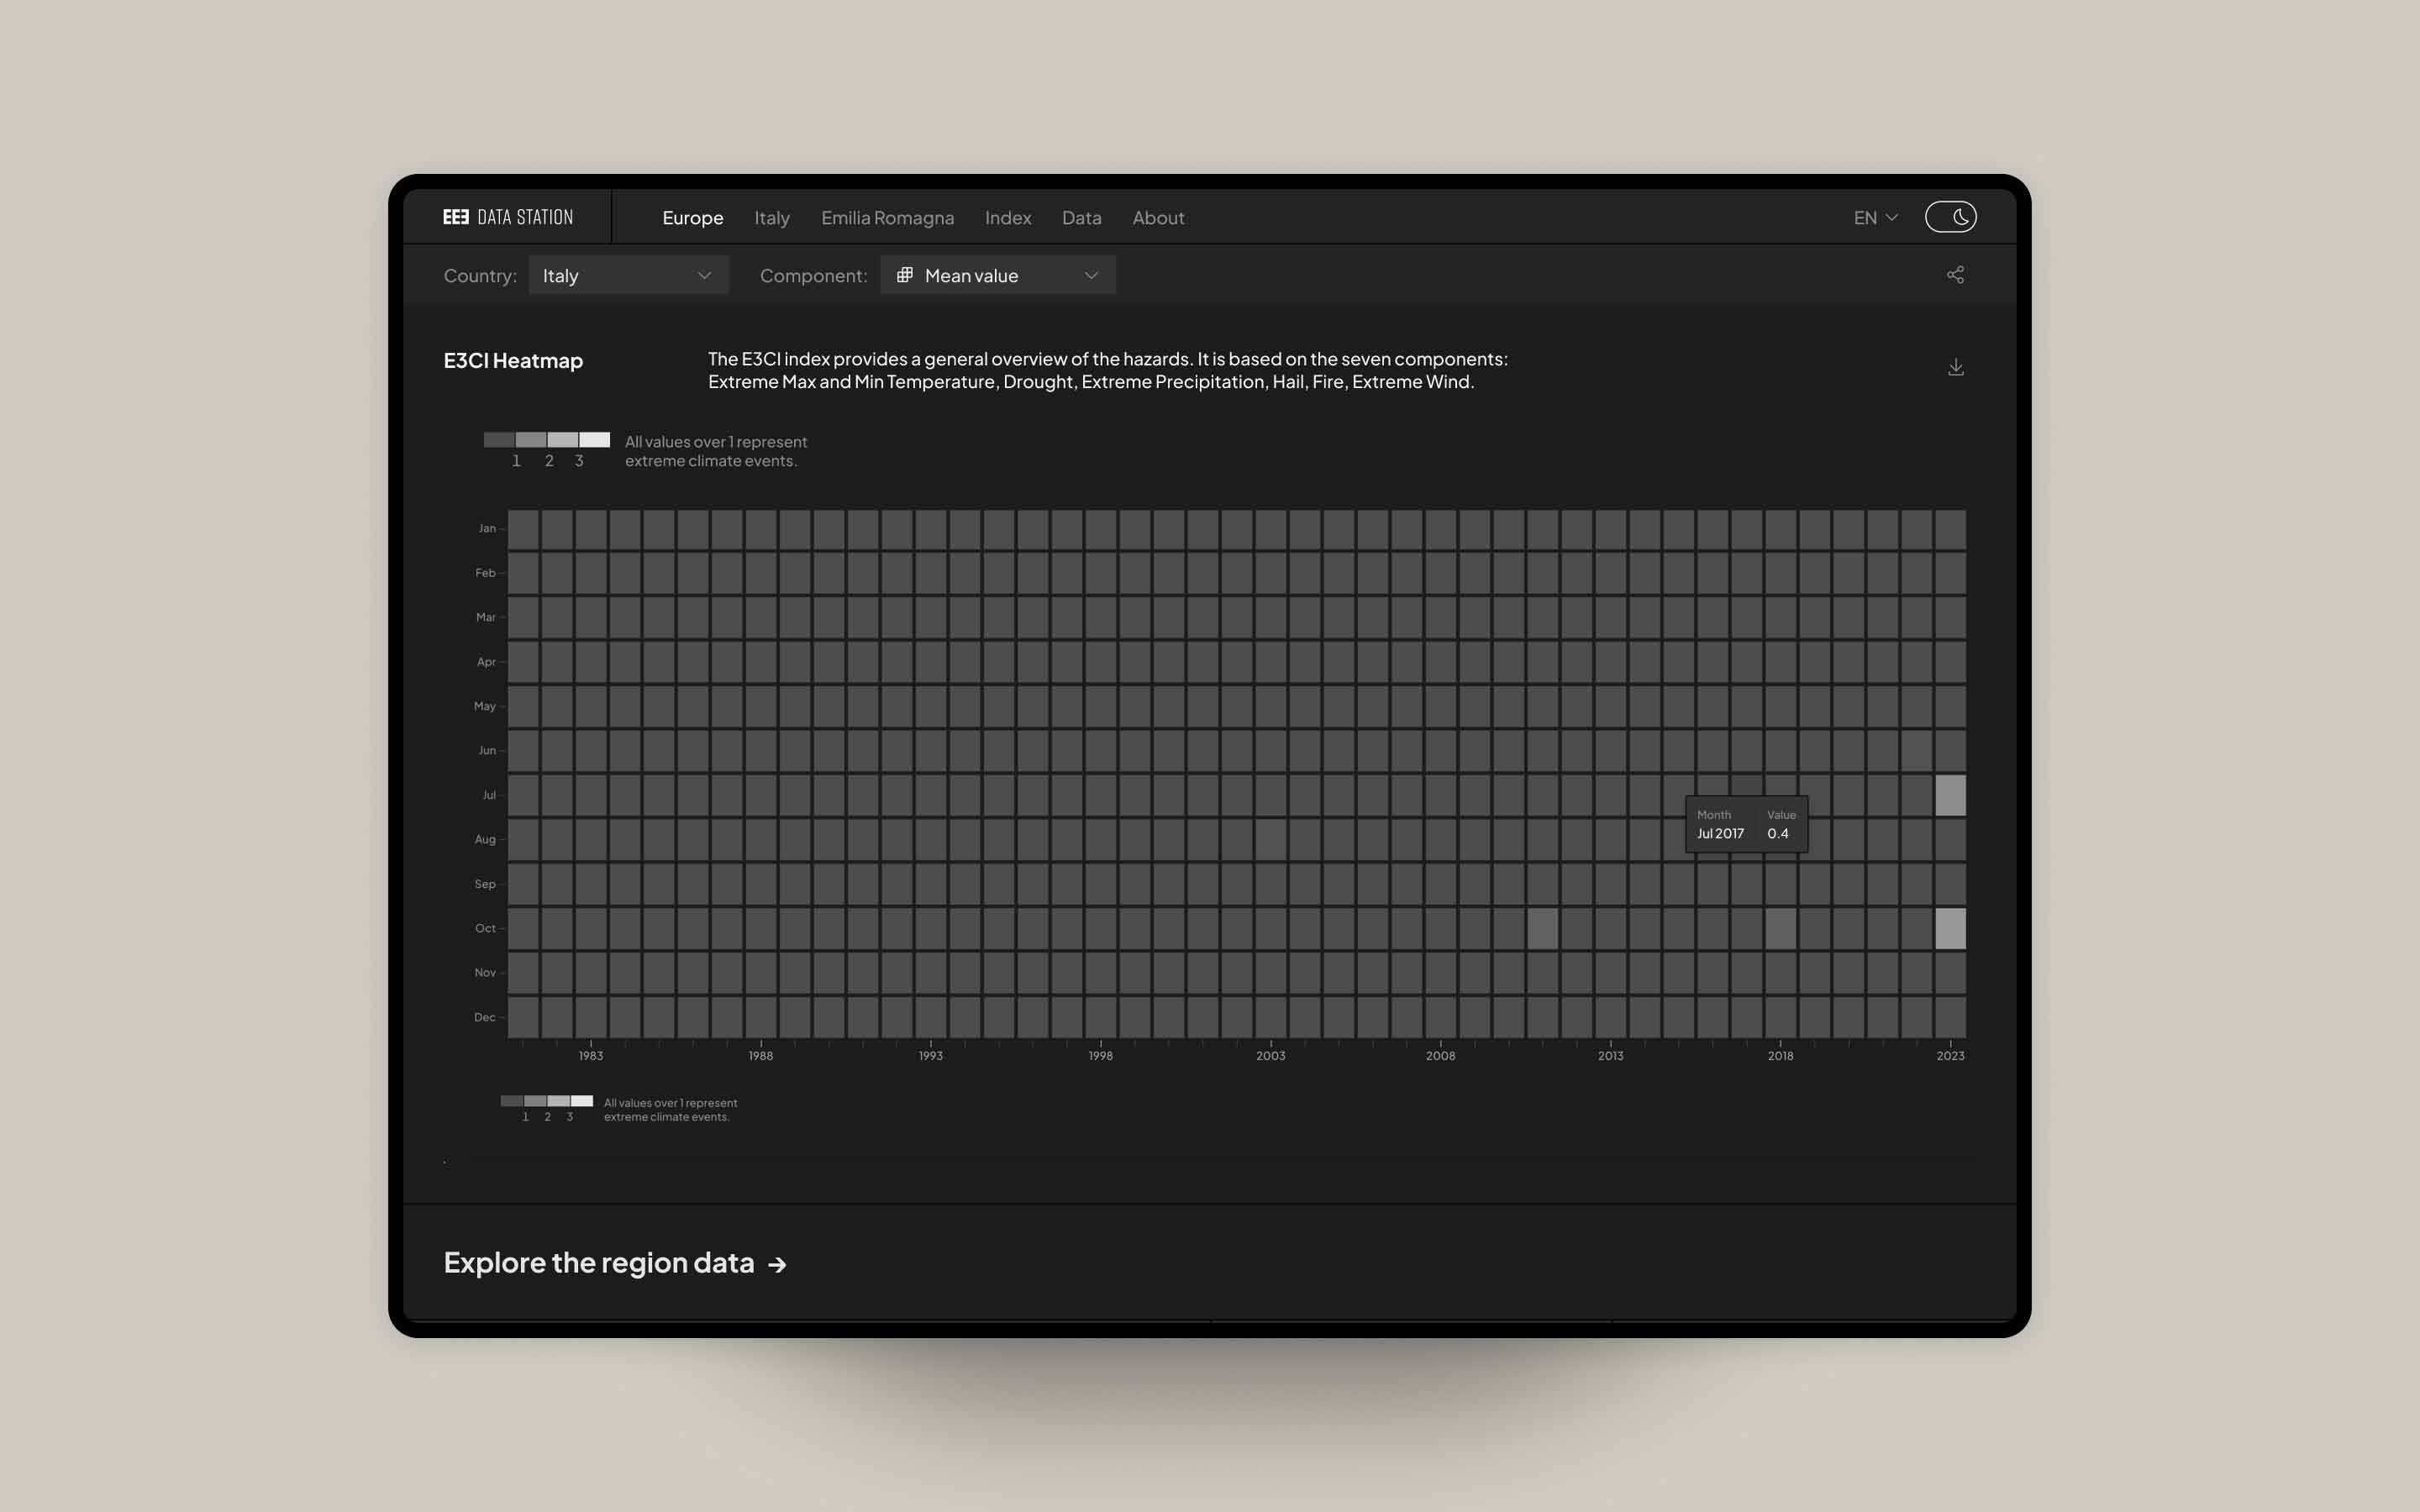
Task: Open the About page
Action: click(1158, 218)
